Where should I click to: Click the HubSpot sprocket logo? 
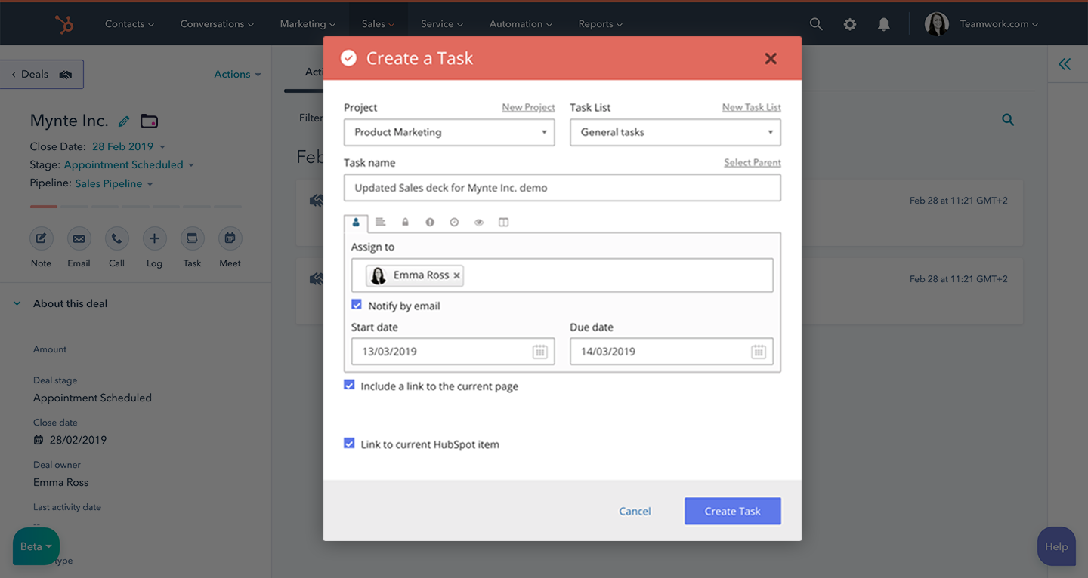tap(64, 24)
